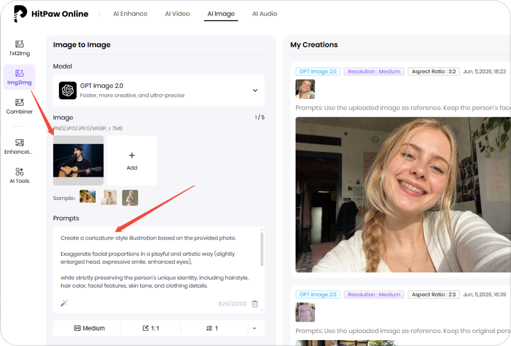Click the Resolution: Medium tag dated 18:23
The width and height of the screenshot is (511, 346).
tap(374, 71)
